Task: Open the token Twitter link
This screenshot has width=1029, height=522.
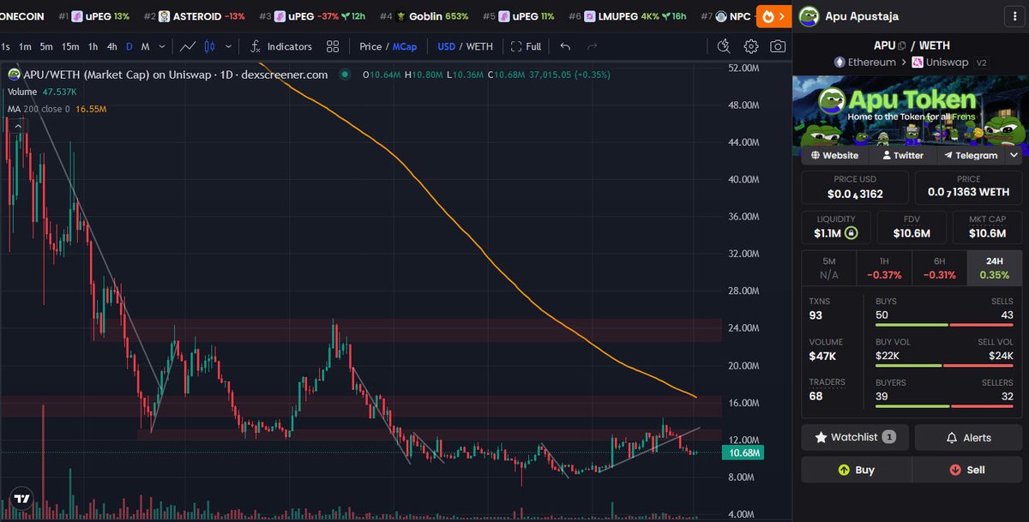Action: click(x=902, y=155)
